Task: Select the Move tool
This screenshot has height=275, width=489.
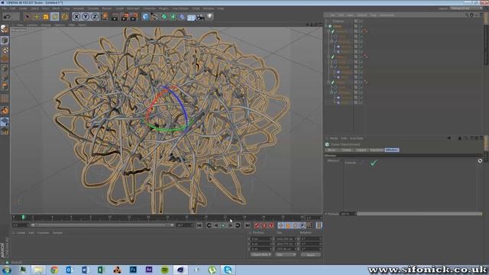Action: [37, 17]
